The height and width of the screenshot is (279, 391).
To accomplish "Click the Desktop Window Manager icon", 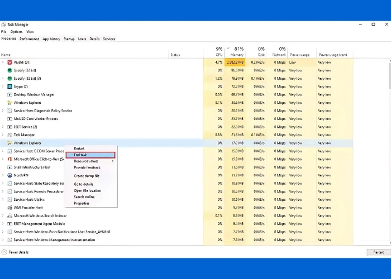I will coord(9,94).
